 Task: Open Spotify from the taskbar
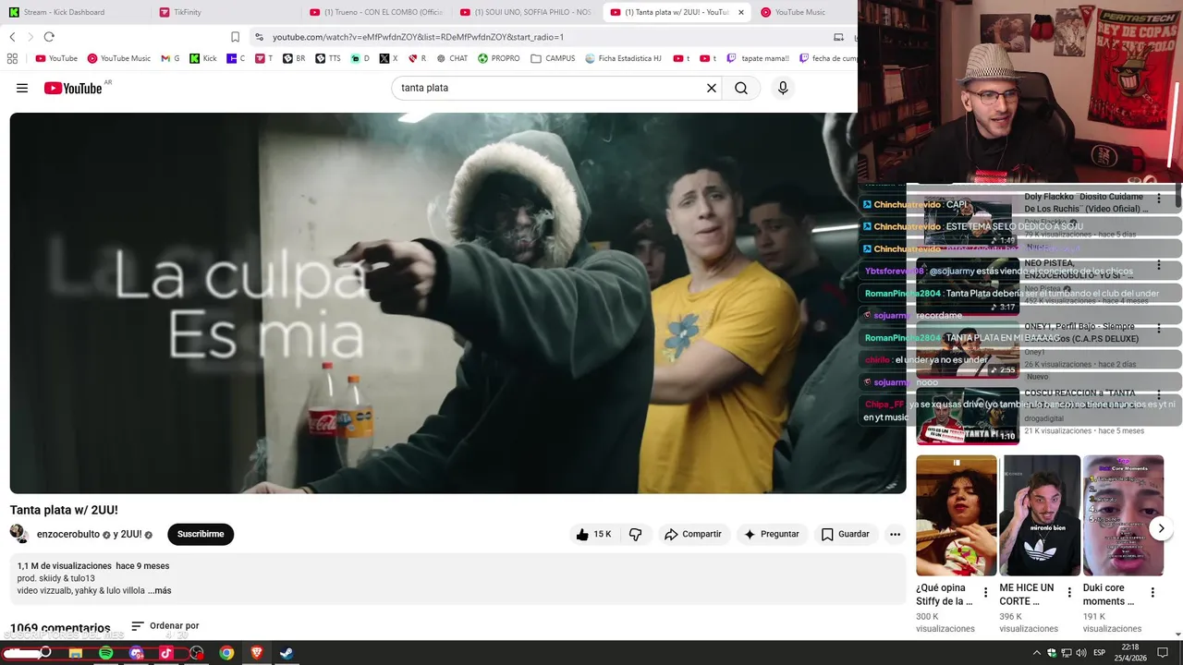pos(106,653)
